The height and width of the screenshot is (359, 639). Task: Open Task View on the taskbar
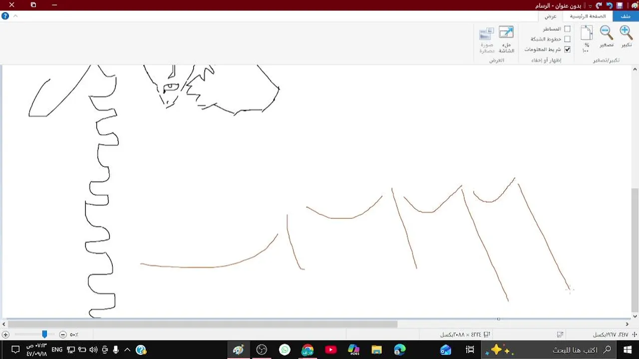469,350
